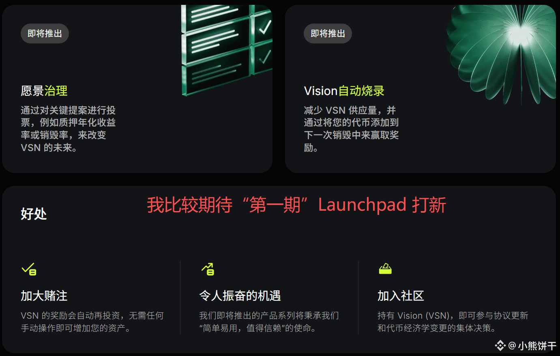Click the @小熊饼干 author watermark
560x356 pixels.
(532, 345)
